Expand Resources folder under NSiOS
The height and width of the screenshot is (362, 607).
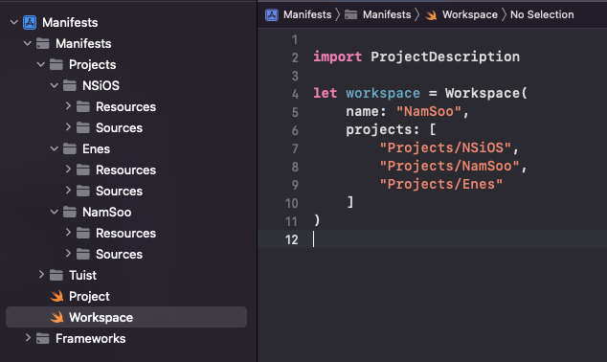[x=68, y=106]
